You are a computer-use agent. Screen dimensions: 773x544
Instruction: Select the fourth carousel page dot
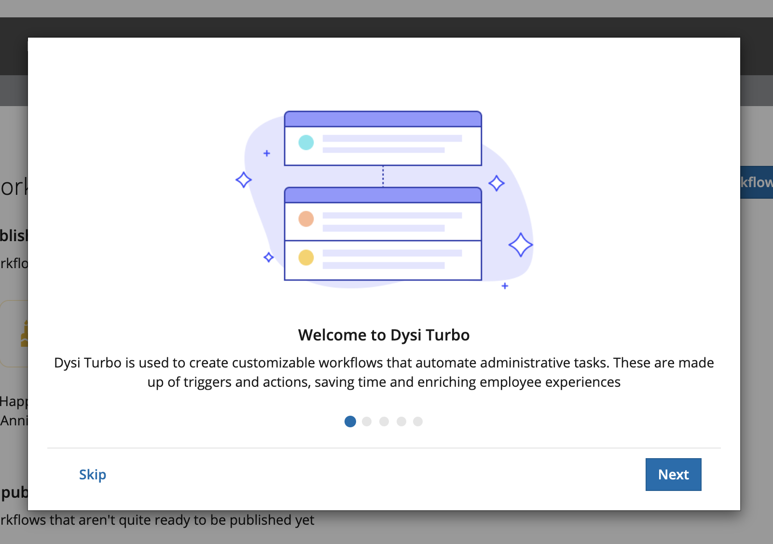[401, 422]
